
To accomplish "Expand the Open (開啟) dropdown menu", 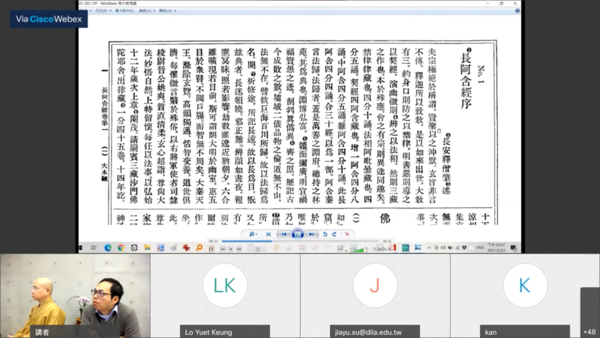I will [167, 10].
